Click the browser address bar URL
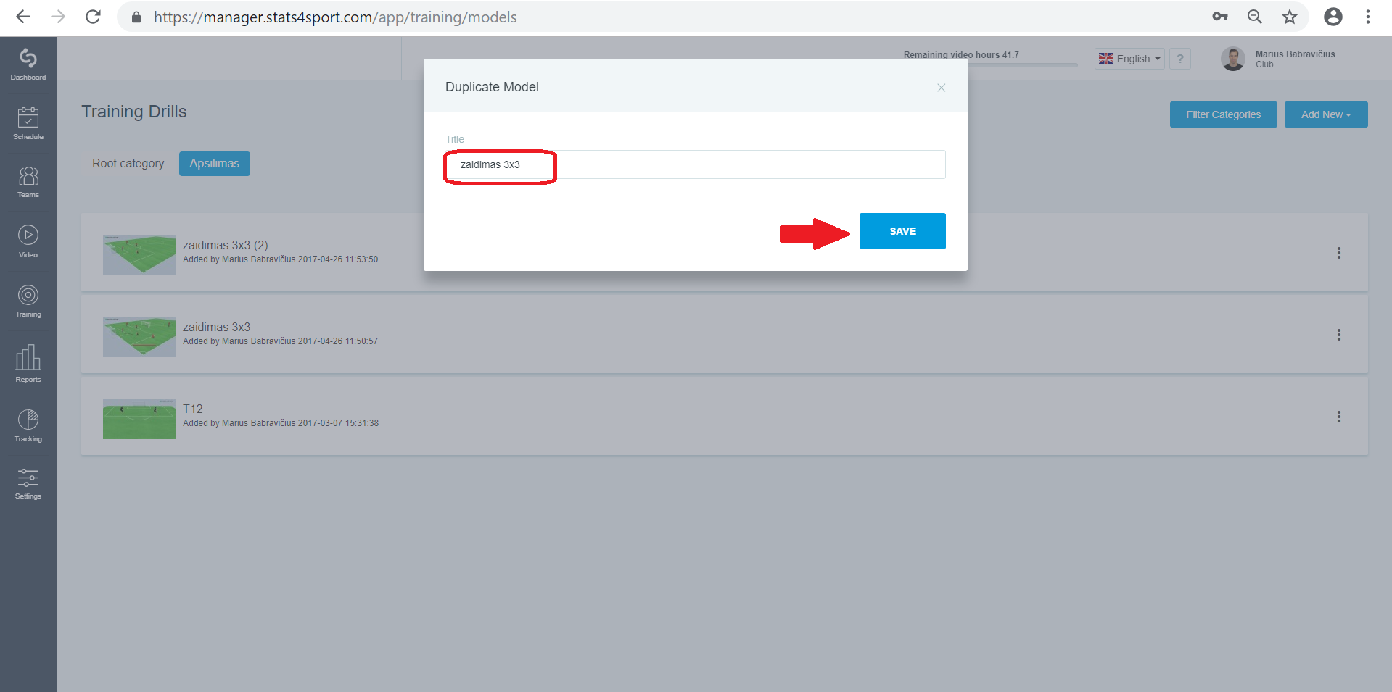 pos(335,17)
